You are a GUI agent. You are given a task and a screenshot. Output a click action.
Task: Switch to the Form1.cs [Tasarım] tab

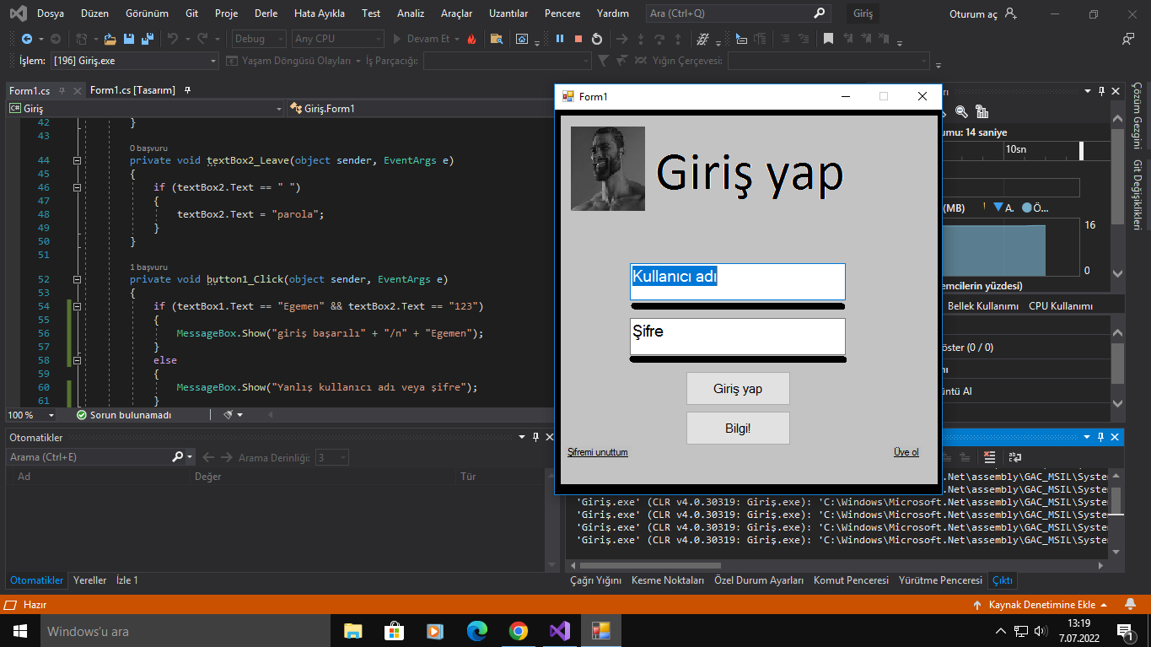132,90
